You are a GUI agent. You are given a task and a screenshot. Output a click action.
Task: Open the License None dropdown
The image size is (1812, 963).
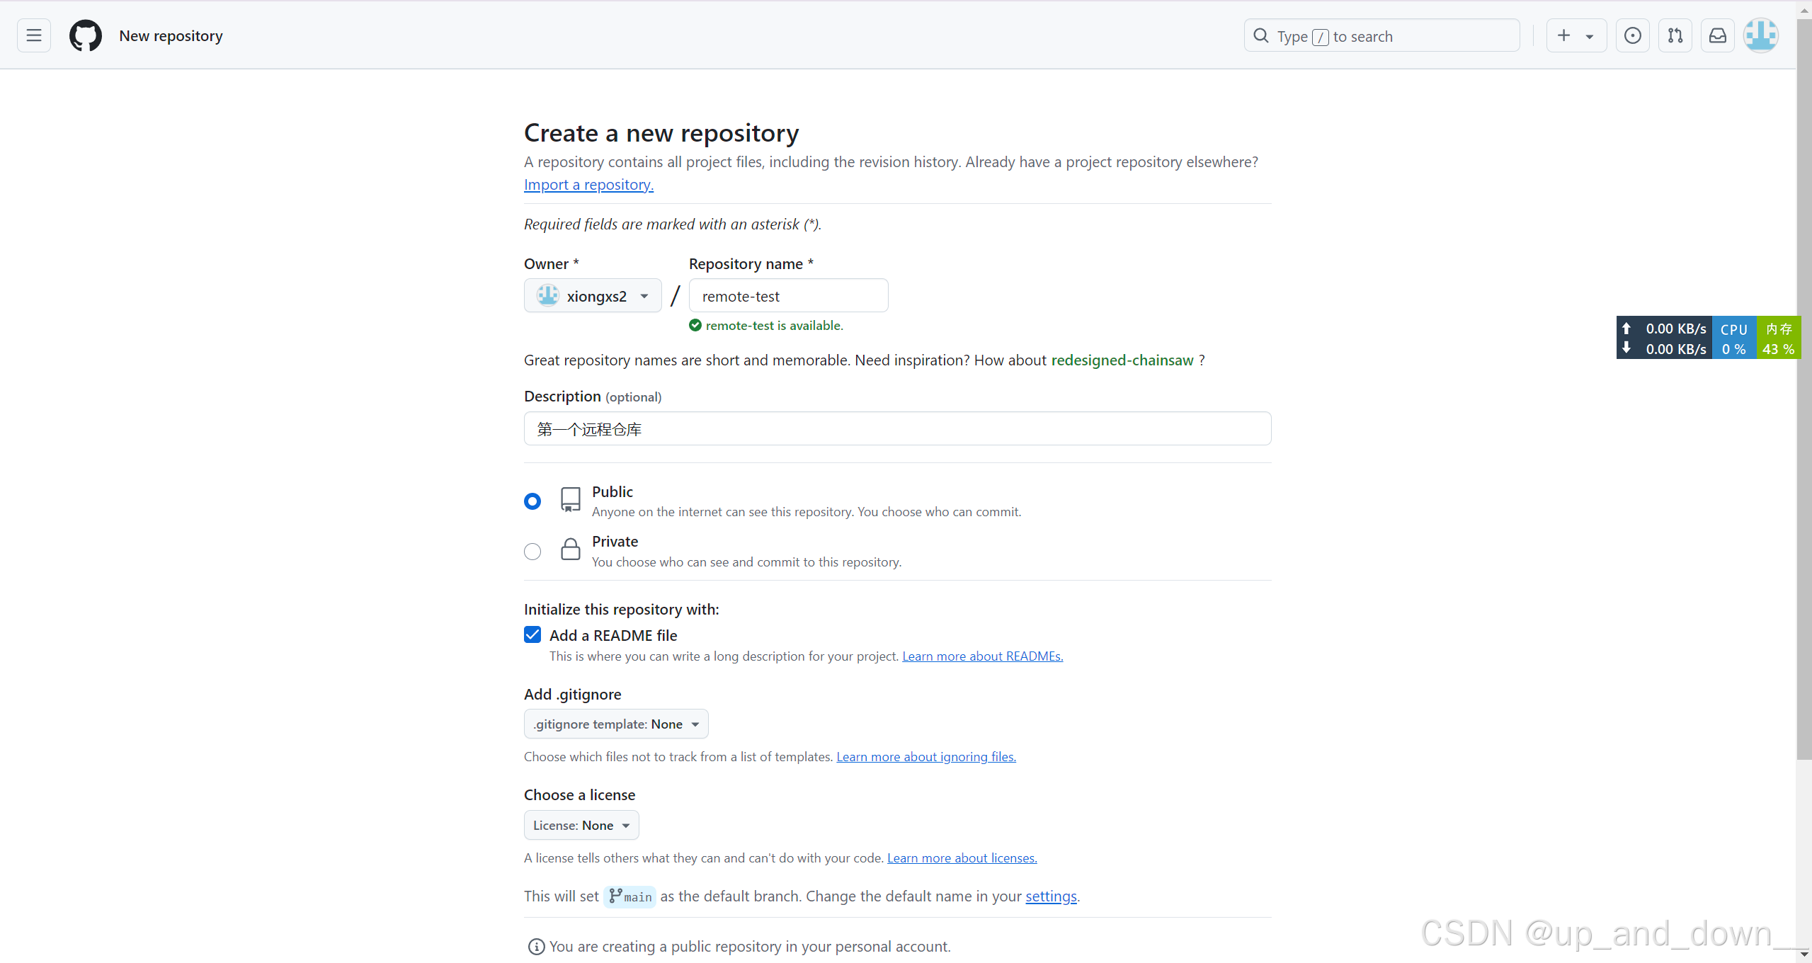pyautogui.click(x=581, y=825)
